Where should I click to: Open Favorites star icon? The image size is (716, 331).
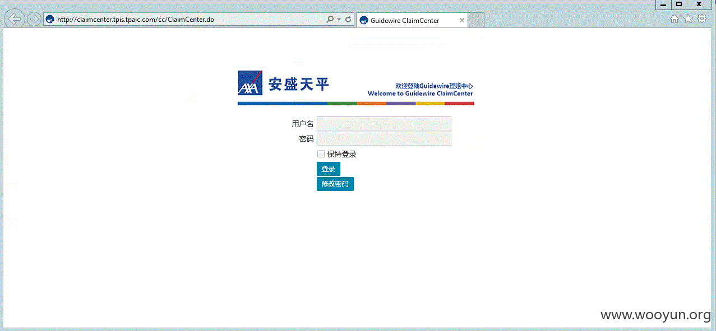[689, 19]
